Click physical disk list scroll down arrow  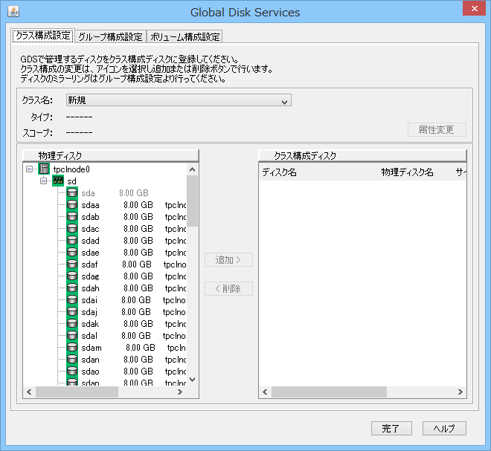coord(192,380)
